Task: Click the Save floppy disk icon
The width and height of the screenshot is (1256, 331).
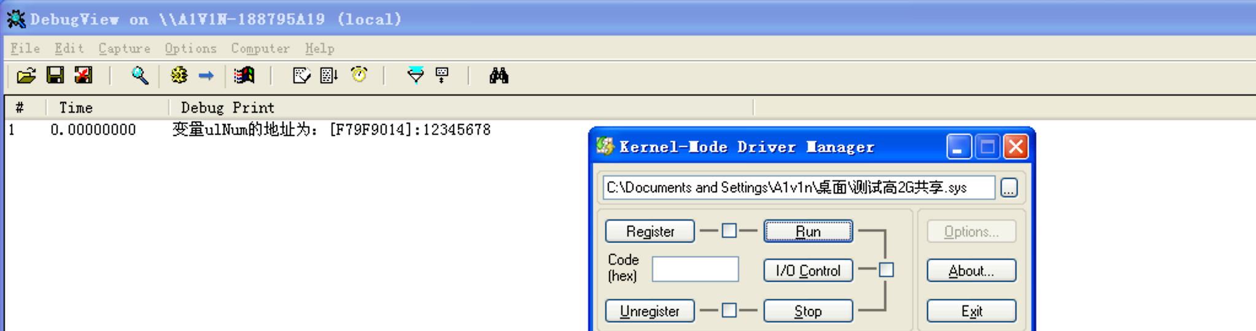Action: coord(55,76)
